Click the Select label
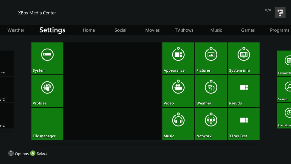This screenshot has width=291, height=164. pos(42,154)
